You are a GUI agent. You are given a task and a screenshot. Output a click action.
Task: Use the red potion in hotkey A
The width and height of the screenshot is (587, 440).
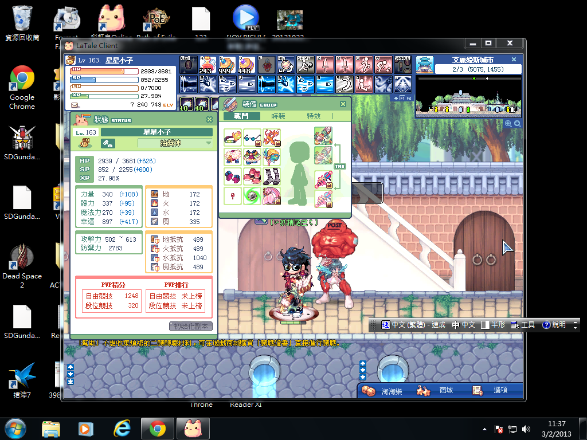click(208, 65)
